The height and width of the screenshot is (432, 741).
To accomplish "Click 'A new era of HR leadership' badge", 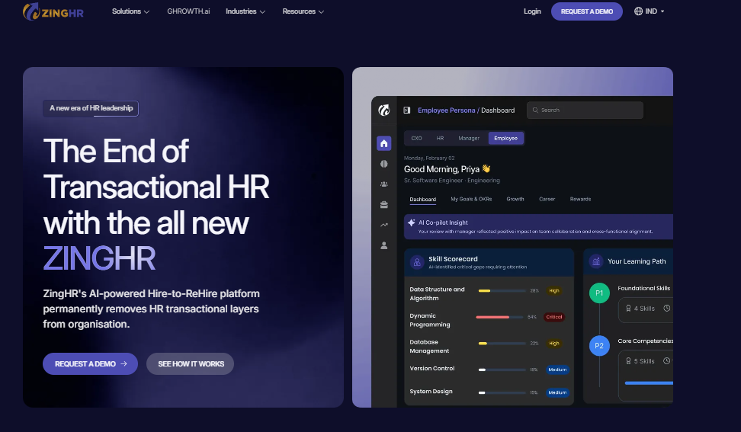I will click(x=91, y=108).
